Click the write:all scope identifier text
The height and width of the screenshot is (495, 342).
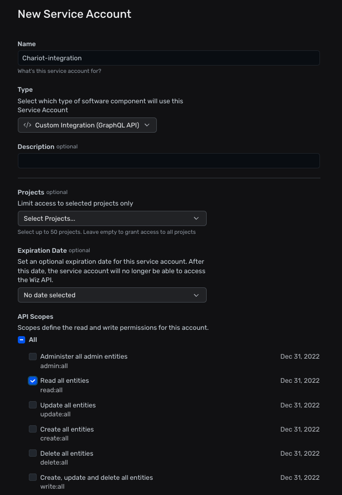tap(52, 487)
